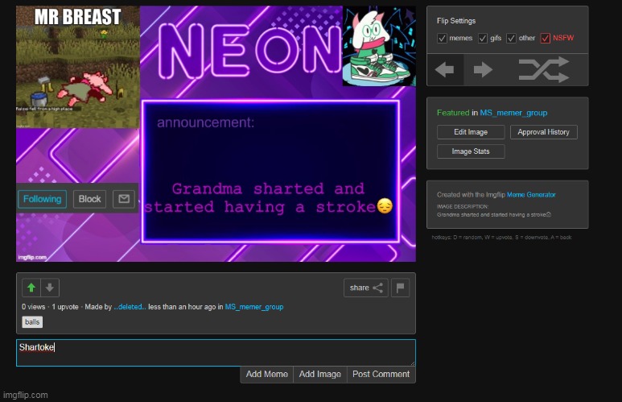
Task: Uncheck the NSFW checkbox
Action: (x=546, y=38)
